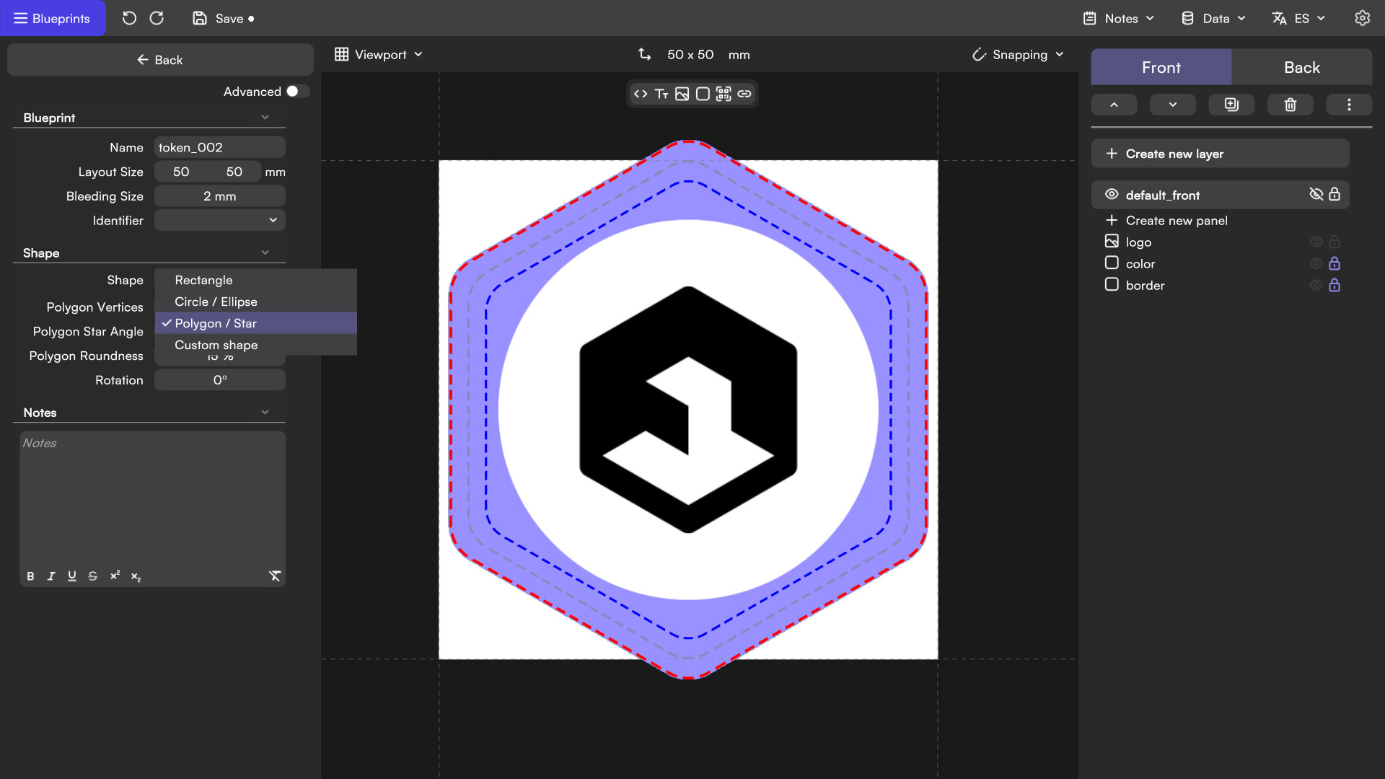1385x779 pixels.
Task: Click the blueprint Name input field
Action: (x=219, y=147)
